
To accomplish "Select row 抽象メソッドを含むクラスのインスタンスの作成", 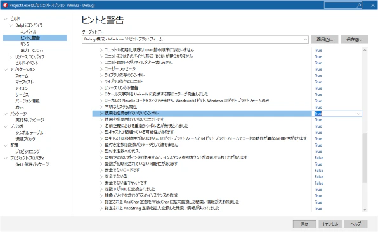I will pyautogui.click(x=141, y=195).
